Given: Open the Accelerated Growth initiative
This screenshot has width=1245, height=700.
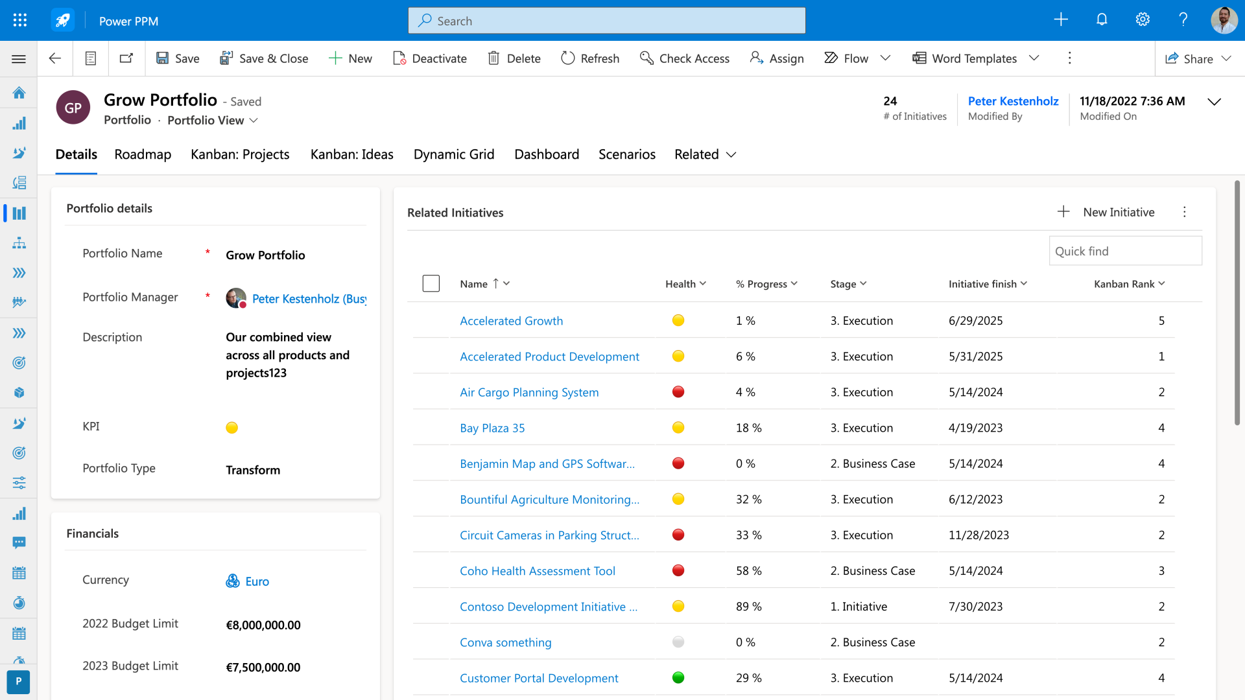Looking at the screenshot, I should tap(511, 321).
